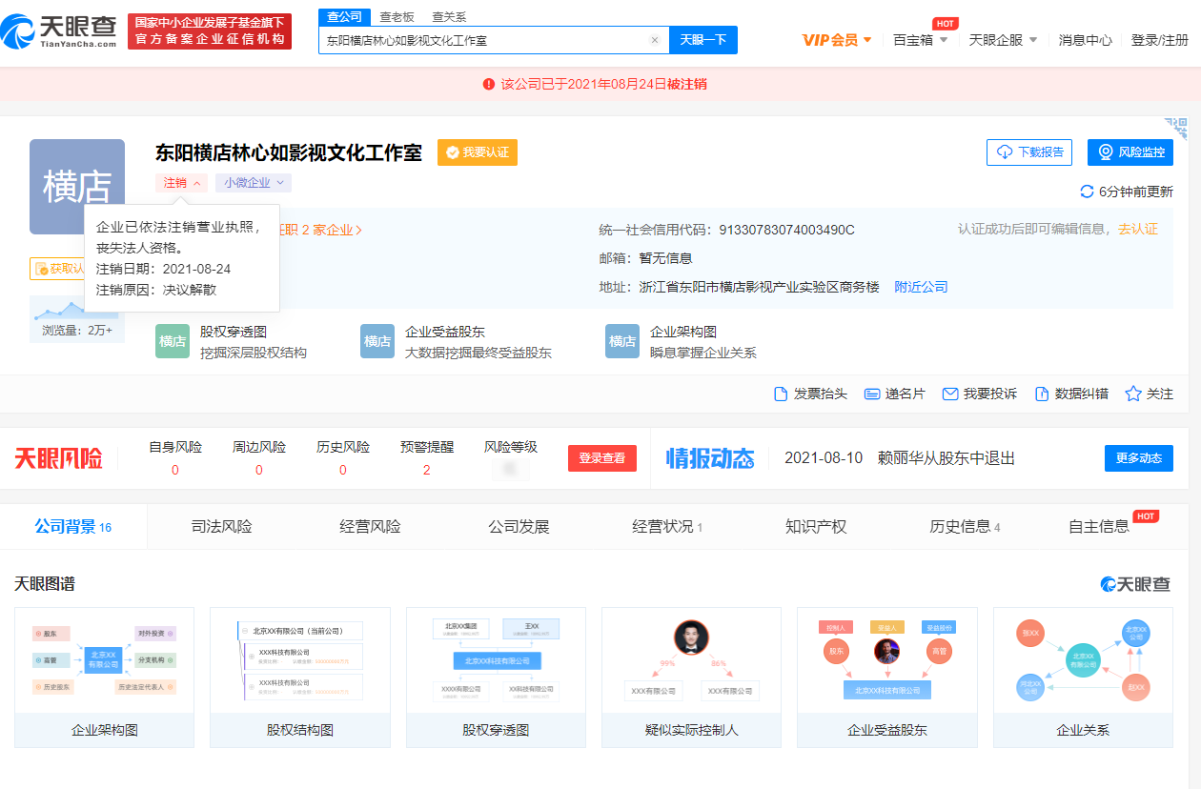
Task: Click the 预警提醒 count
Action: 426,470
